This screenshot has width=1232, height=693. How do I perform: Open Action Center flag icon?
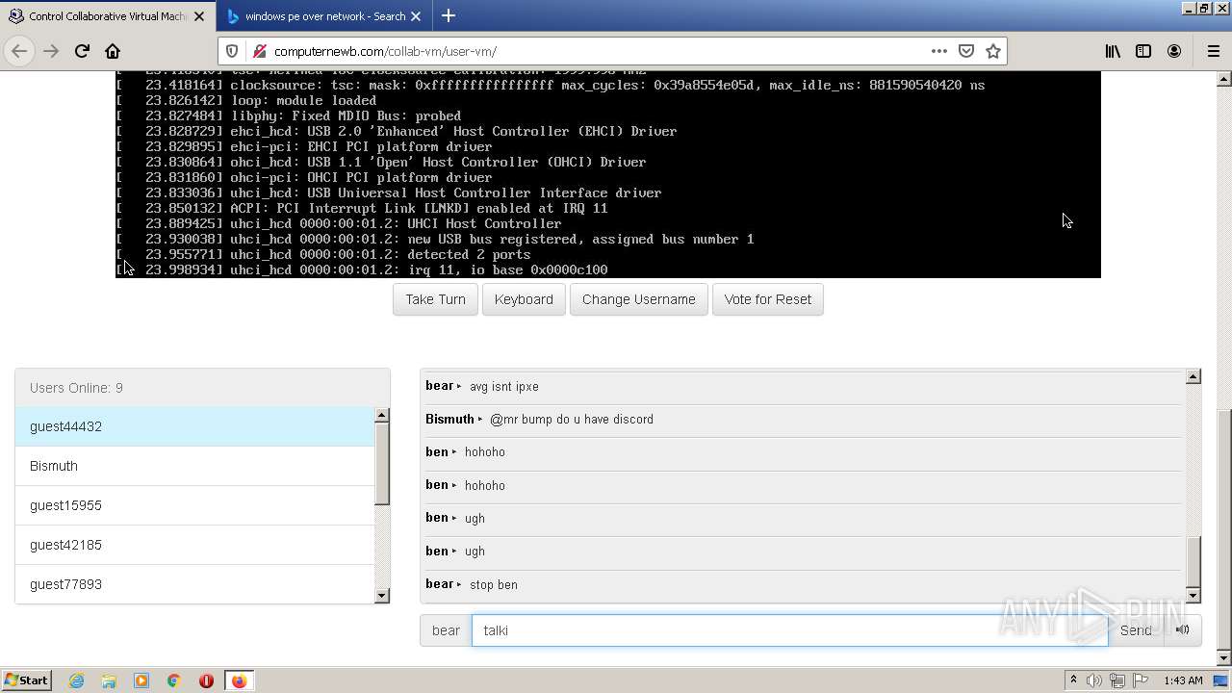click(x=1140, y=680)
